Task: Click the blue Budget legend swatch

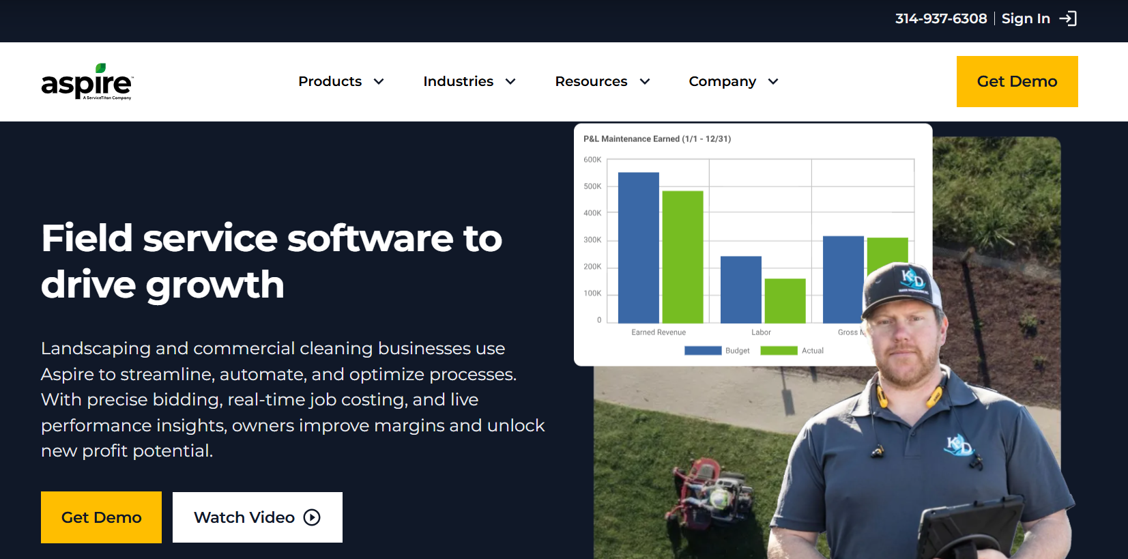Action: pos(703,350)
